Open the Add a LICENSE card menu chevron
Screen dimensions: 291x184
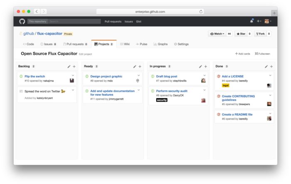tap(270, 75)
